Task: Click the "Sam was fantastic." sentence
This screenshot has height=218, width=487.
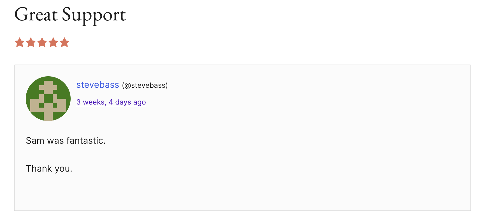Action: click(66, 141)
